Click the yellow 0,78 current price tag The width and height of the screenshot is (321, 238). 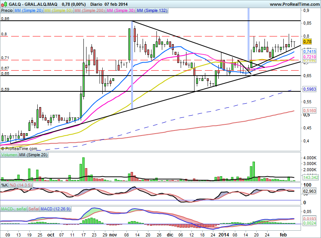pyautogui.click(x=307, y=41)
